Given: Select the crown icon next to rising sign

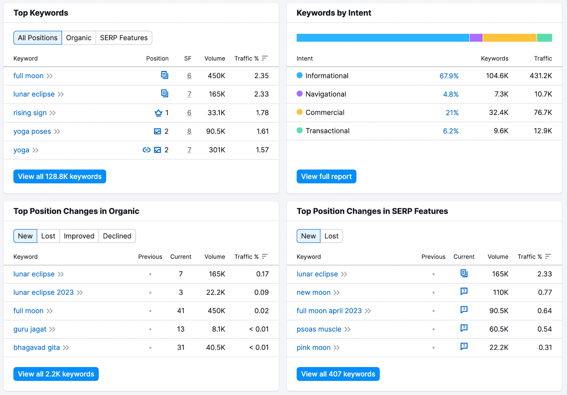Looking at the screenshot, I should (x=158, y=113).
